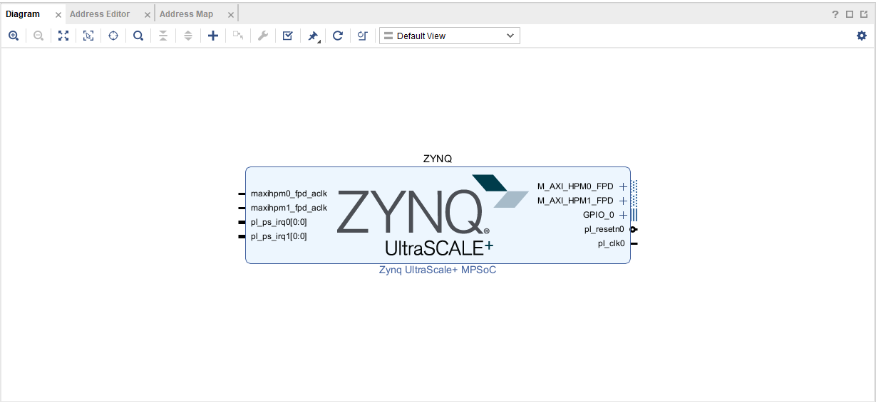Screen dimensions: 876x402
Task: Select the pl_clk0 port label
Action: tap(612, 243)
